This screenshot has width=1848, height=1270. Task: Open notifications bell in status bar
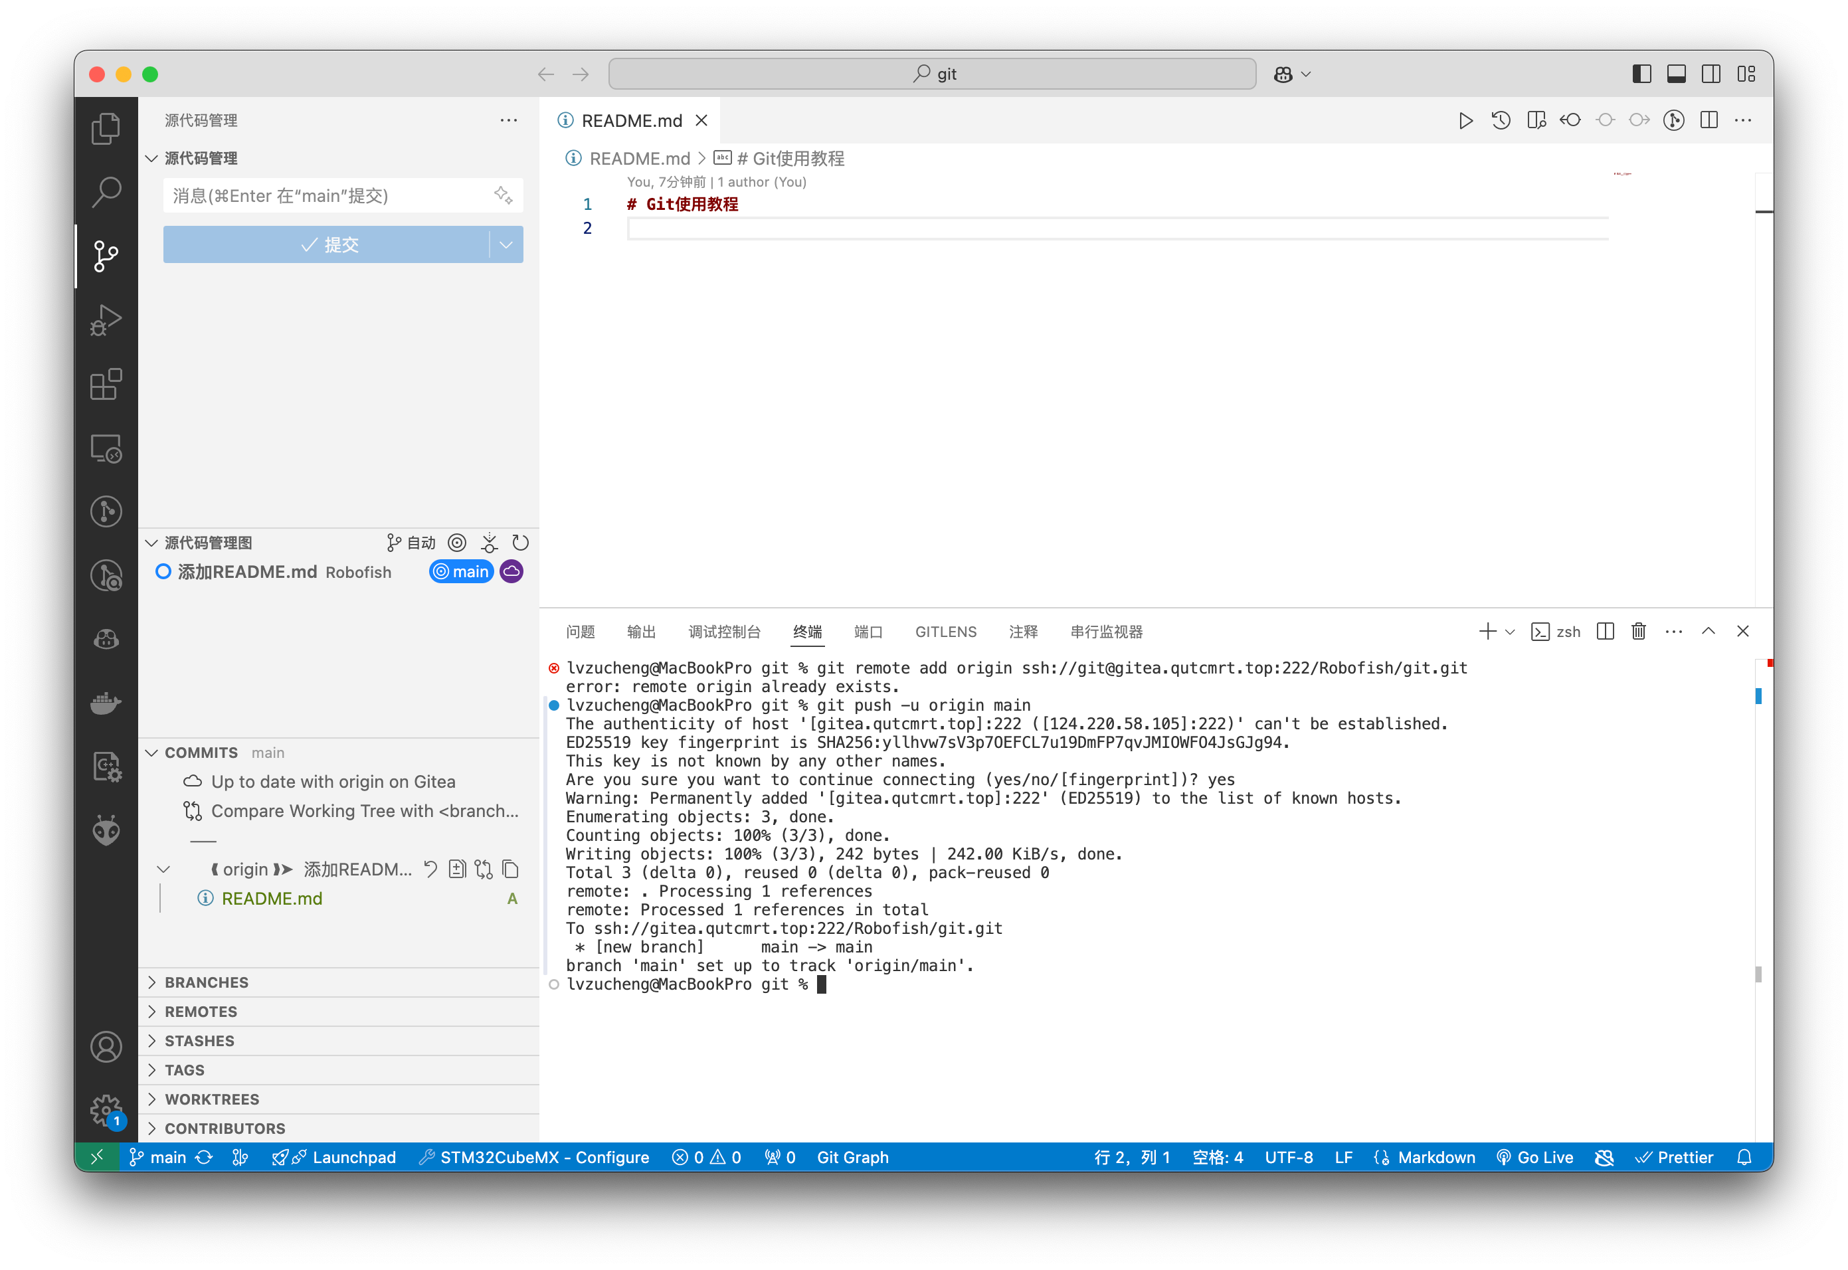[x=1744, y=1157]
